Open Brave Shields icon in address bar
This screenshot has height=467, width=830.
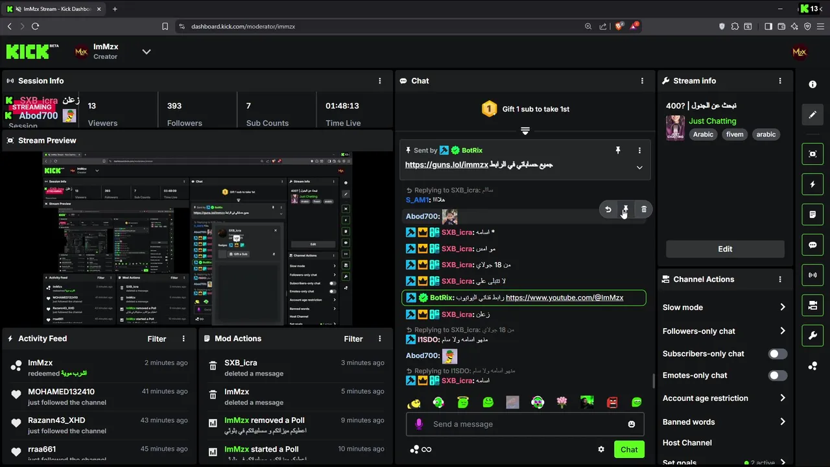(x=619, y=26)
